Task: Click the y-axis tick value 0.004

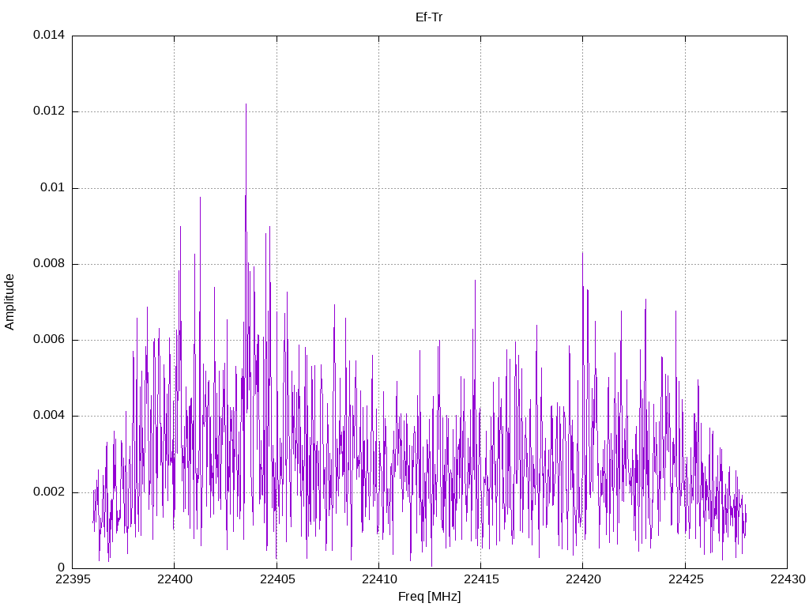Action: pos(49,416)
